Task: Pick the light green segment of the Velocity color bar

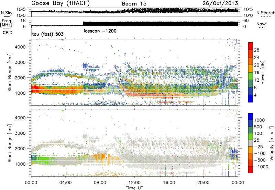Action: [251, 136]
